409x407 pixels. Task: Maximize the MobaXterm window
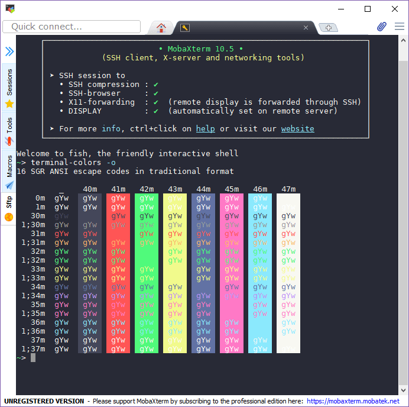coord(368,9)
